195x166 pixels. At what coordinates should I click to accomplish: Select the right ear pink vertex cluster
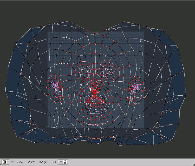click(135, 87)
